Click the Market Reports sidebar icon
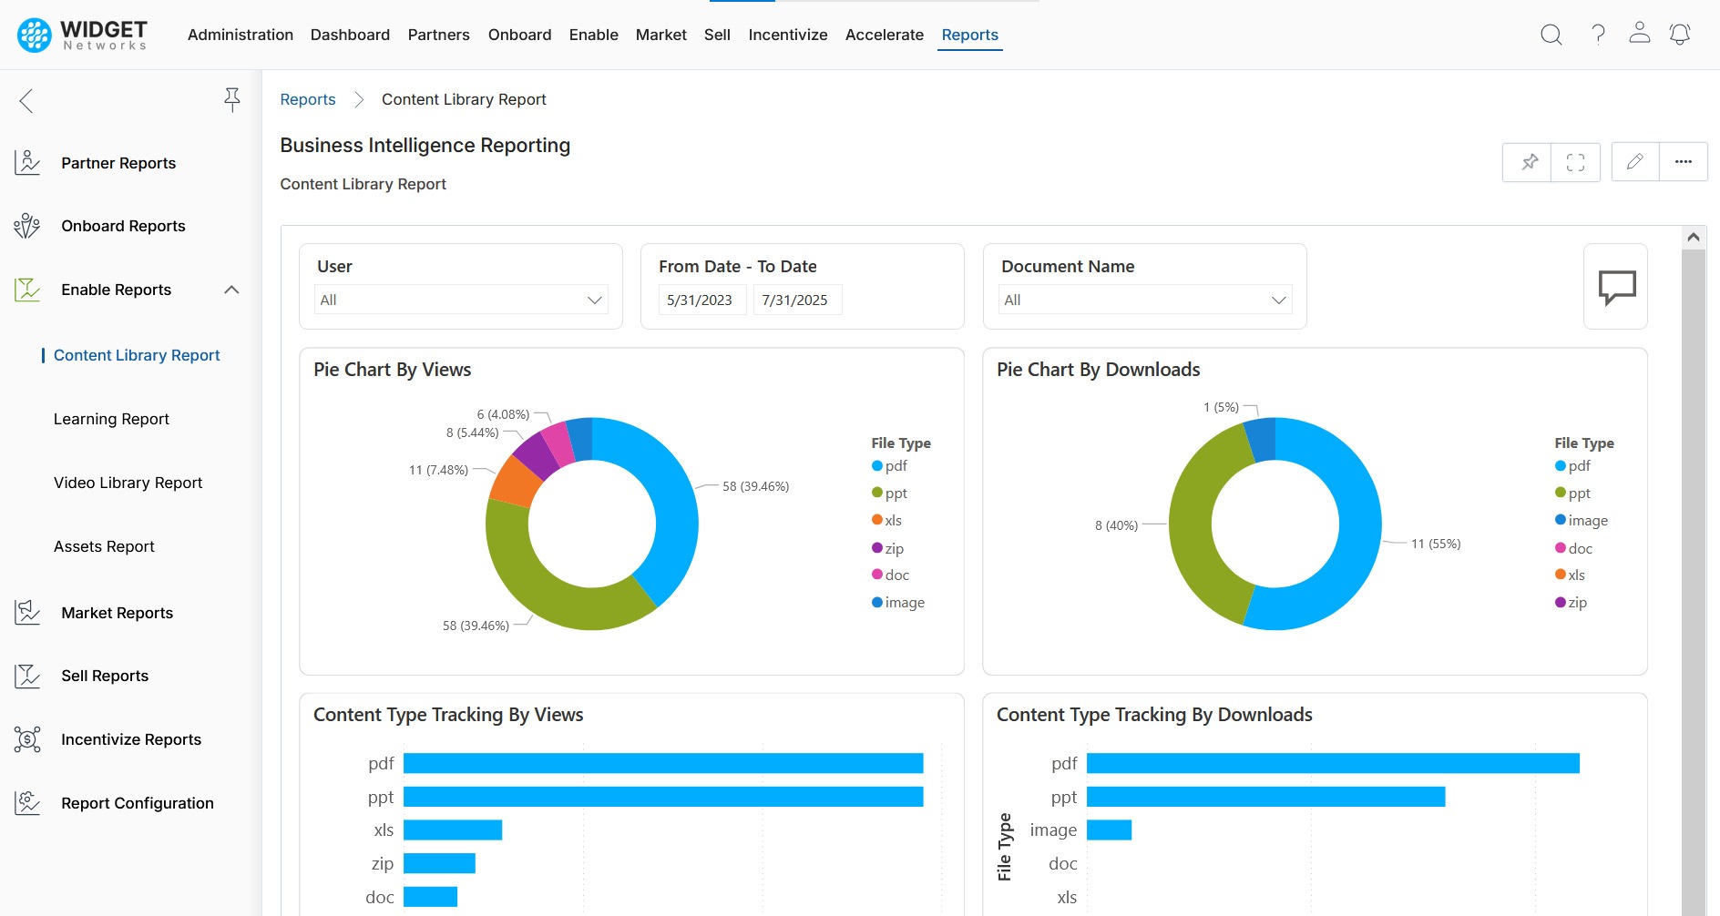The image size is (1720, 916). click(x=27, y=613)
